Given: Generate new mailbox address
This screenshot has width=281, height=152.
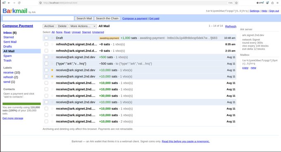Looking at the screenshot, I should click(x=253, y=68).
